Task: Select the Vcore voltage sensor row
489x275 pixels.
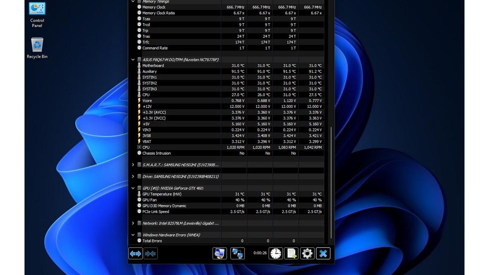Action: point(147,101)
